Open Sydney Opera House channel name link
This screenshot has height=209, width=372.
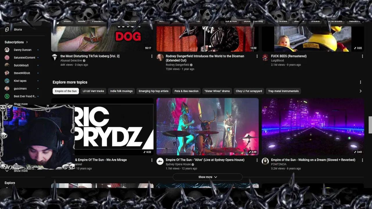178,164
